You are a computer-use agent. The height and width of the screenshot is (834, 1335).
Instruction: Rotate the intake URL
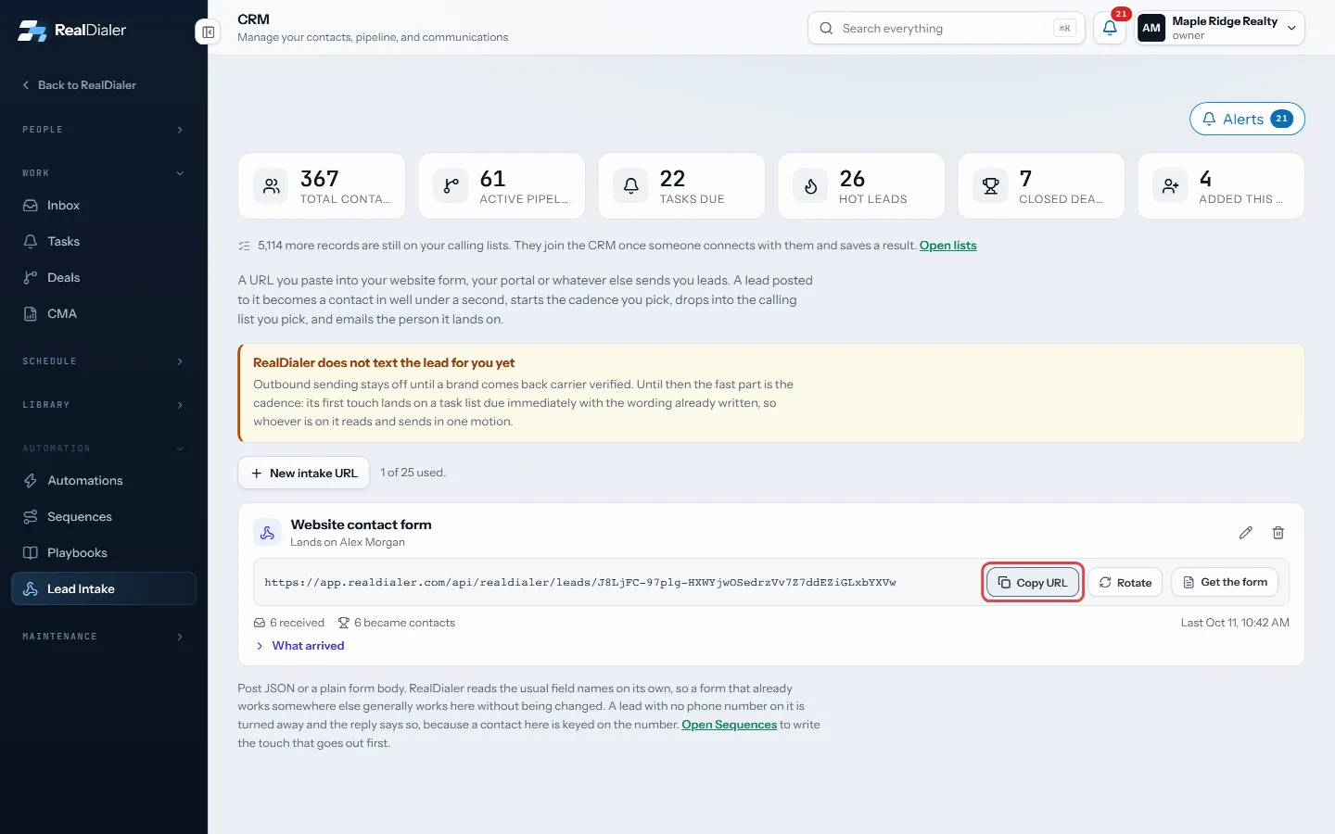[1125, 583]
